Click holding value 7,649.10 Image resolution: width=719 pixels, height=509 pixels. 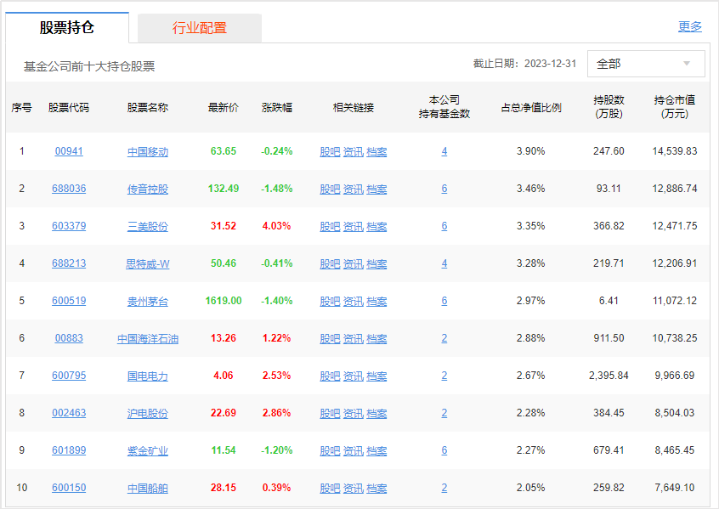tap(675, 488)
